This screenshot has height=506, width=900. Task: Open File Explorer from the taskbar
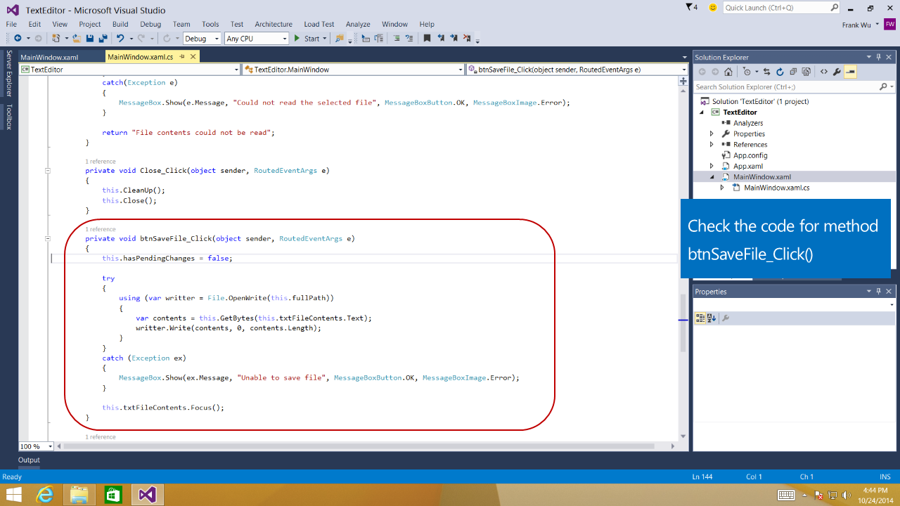coord(79,495)
